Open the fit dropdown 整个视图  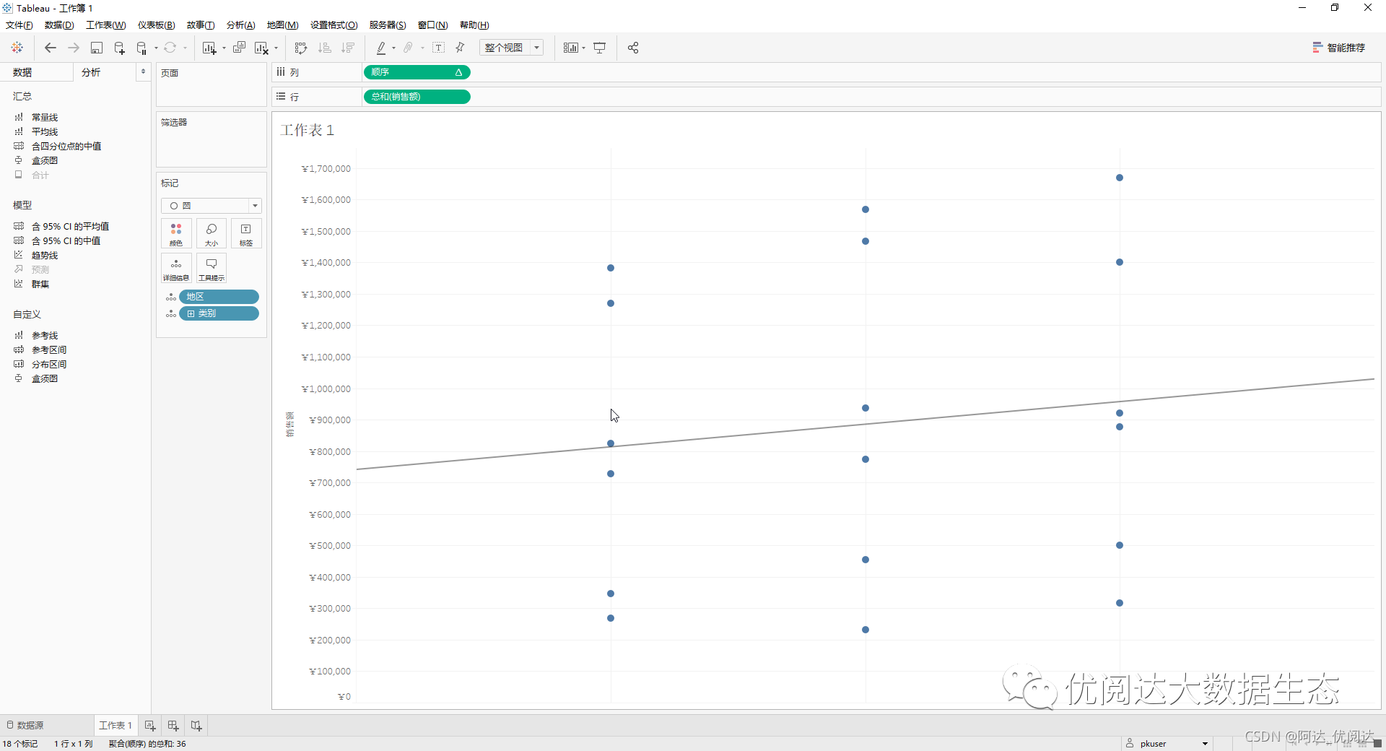point(511,48)
